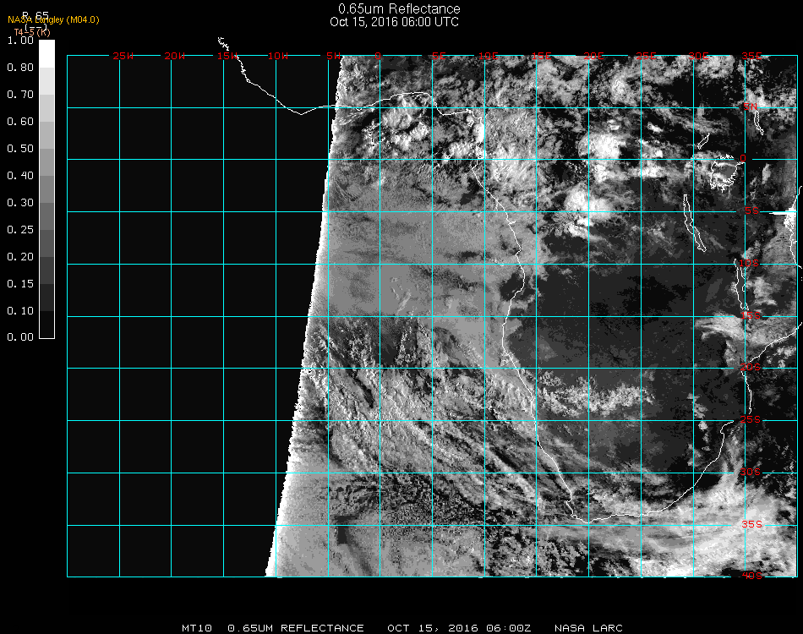Click the '10S' latitude label
803x634 pixels.
[x=749, y=263]
